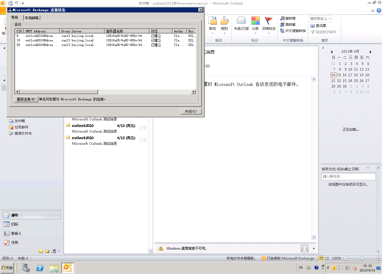Open the 任务 (Tasks) navigation section

point(31,243)
